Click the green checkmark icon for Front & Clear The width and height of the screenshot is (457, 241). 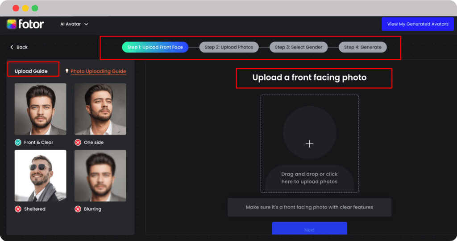pos(18,143)
